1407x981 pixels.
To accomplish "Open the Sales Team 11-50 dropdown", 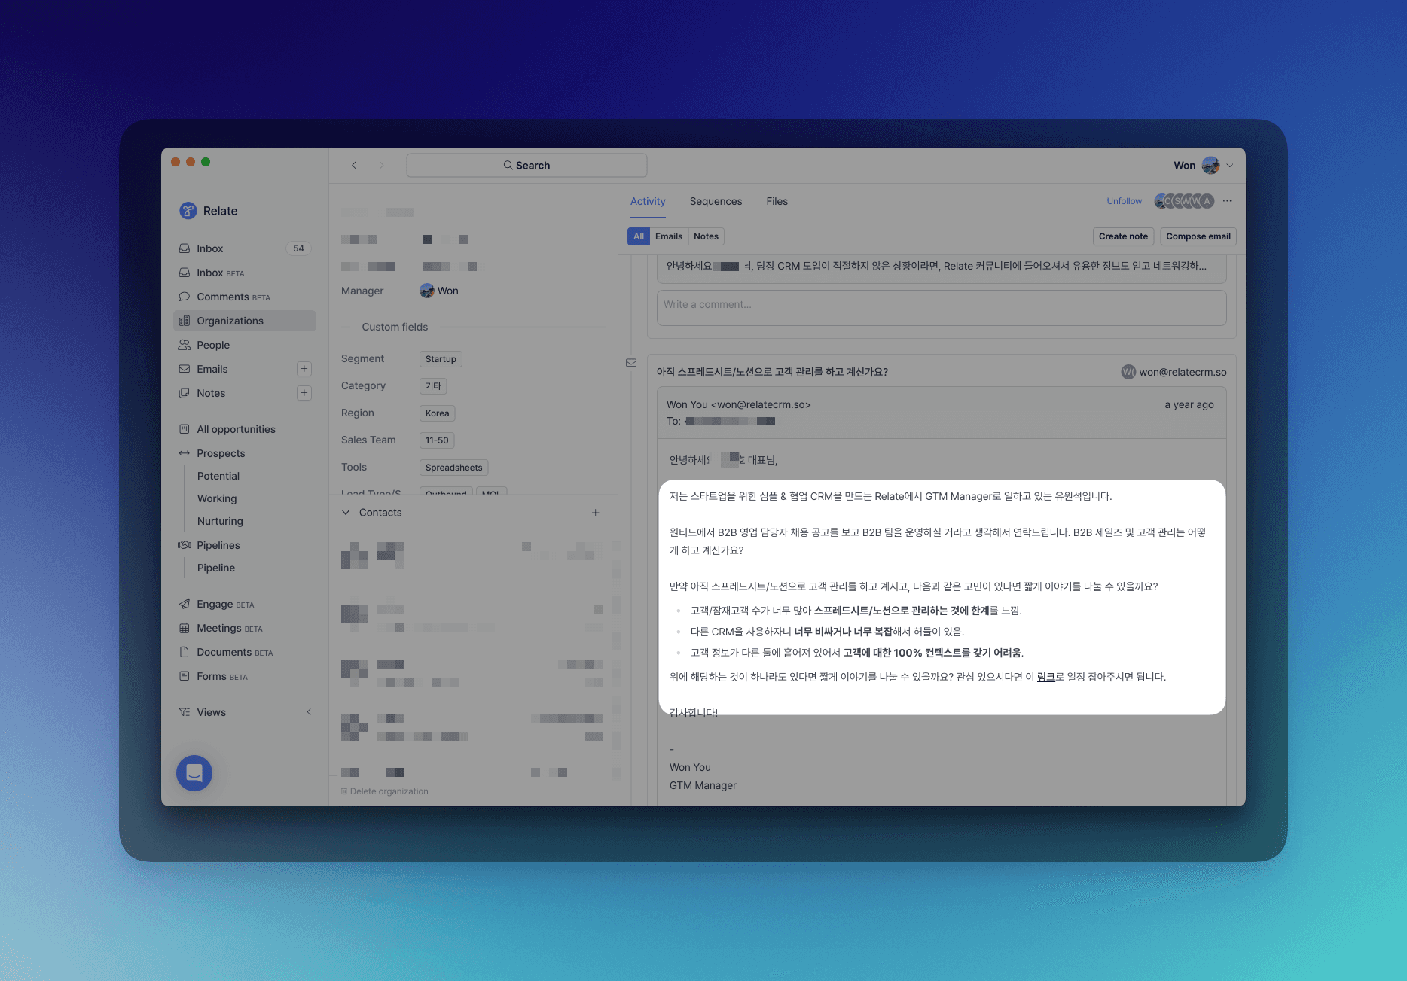I will pyautogui.click(x=437, y=440).
